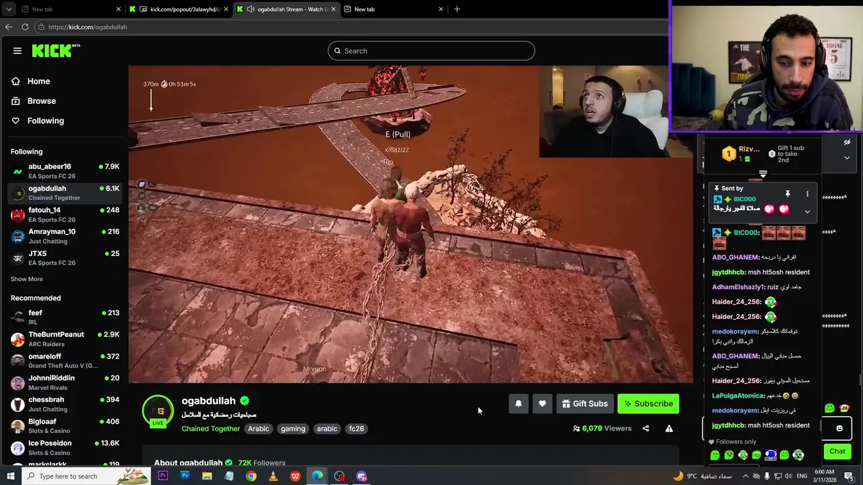Click the pin icon on pinned message

787,194
